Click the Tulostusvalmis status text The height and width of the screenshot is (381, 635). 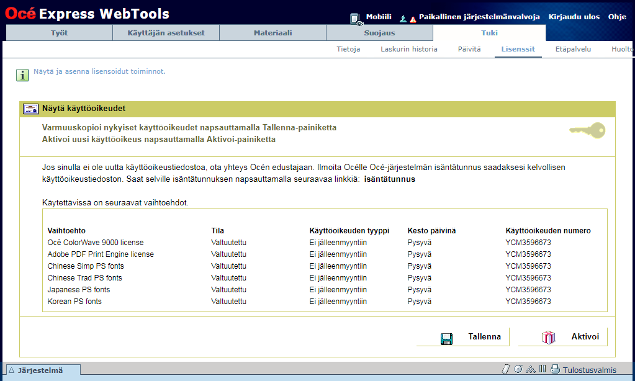coord(590,370)
